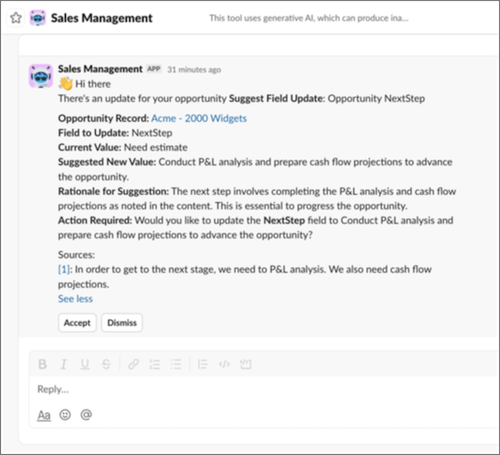Star the Sales Management conversation
Image resolution: width=500 pixels, height=455 pixels.
point(16,17)
